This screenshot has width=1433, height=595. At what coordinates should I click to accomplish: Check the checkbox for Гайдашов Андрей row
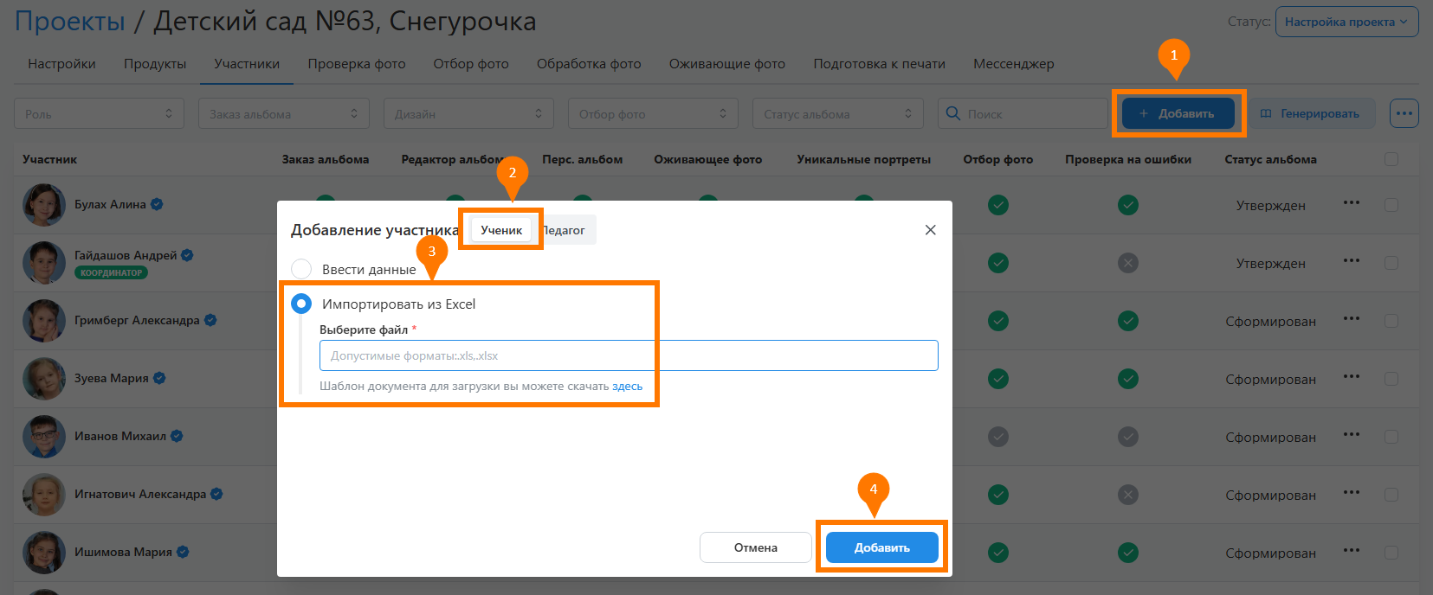coord(1391,263)
